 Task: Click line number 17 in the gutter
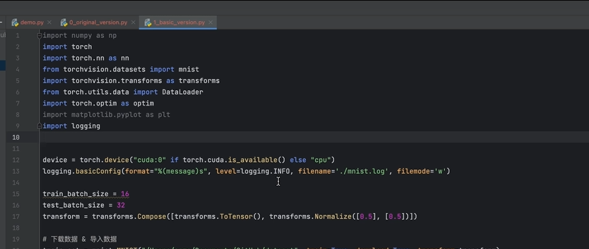tap(15, 216)
